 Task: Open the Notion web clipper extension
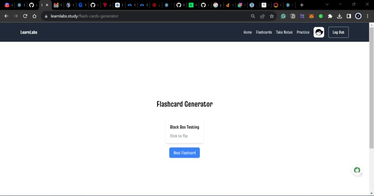point(293,16)
